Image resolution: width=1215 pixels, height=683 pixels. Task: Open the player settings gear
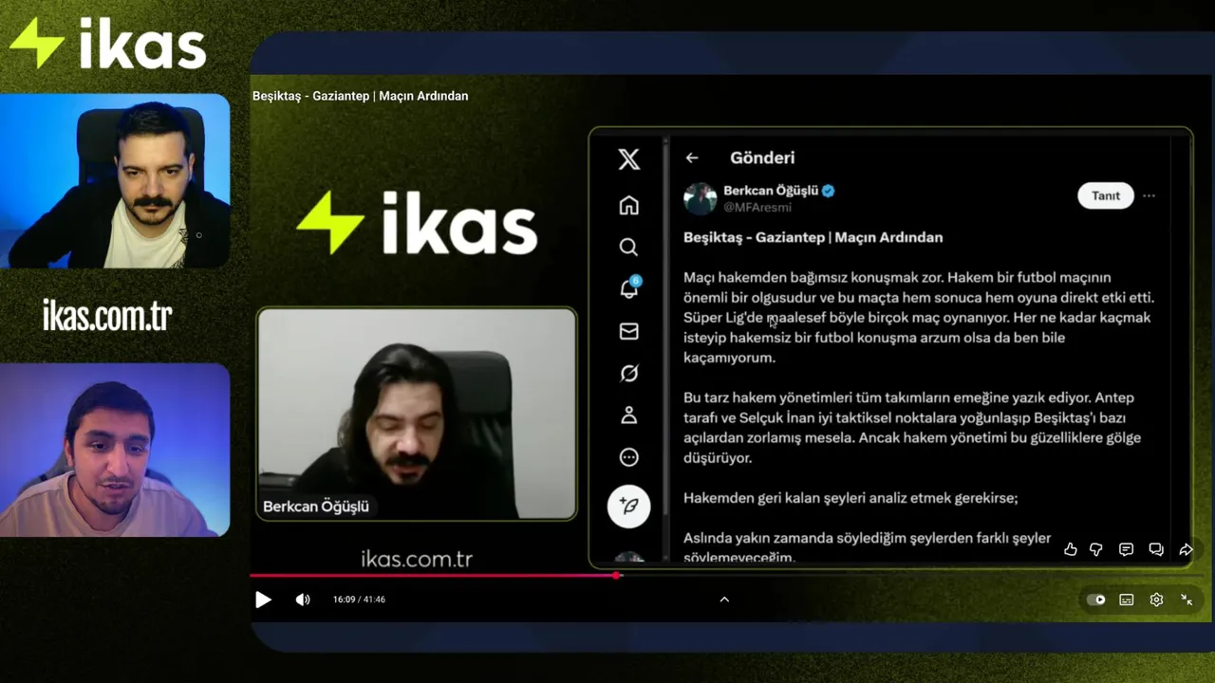tap(1156, 600)
